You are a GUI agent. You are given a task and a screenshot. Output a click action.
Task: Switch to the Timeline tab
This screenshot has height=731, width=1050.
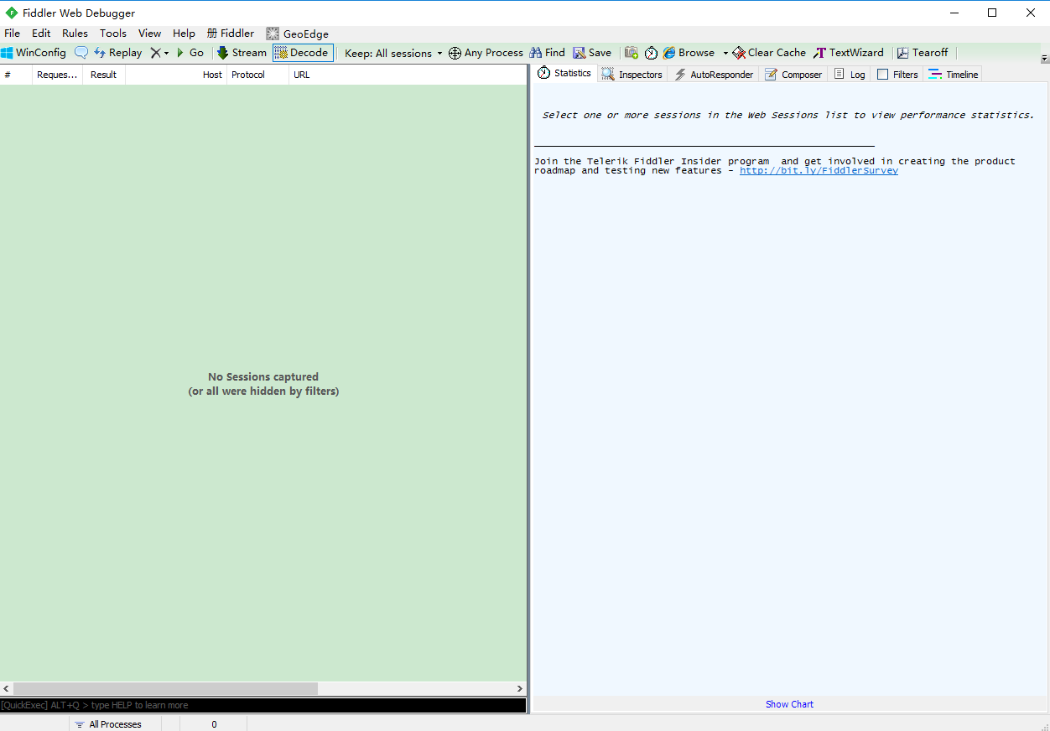pos(954,75)
